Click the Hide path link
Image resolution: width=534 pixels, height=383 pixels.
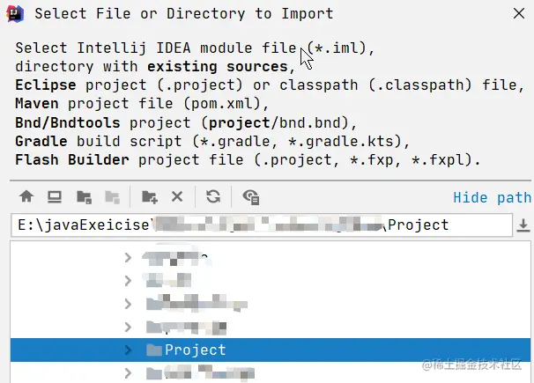coord(492,198)
